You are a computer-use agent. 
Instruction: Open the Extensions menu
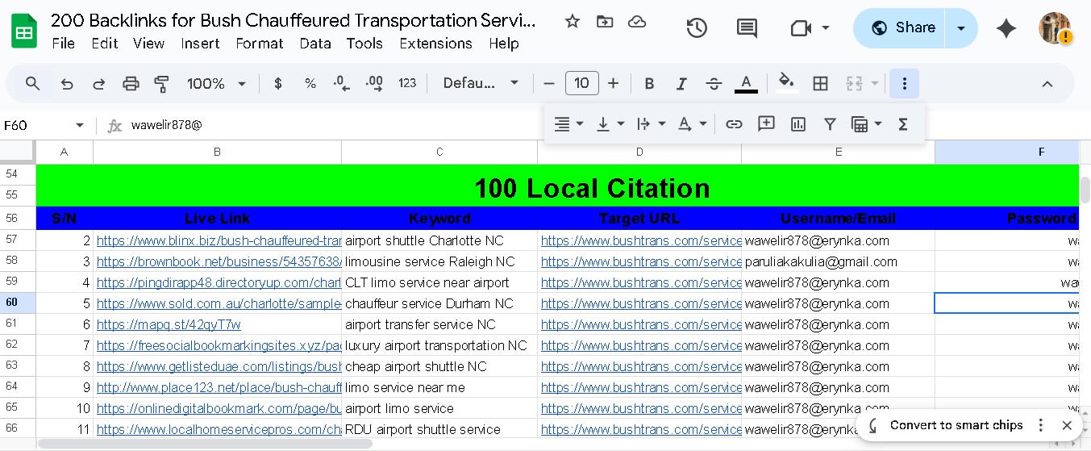pyautogui.click(x=436, y=44)
